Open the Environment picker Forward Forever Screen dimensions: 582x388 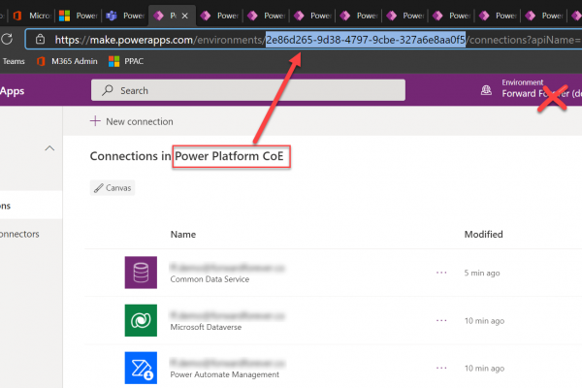[541, 88]
